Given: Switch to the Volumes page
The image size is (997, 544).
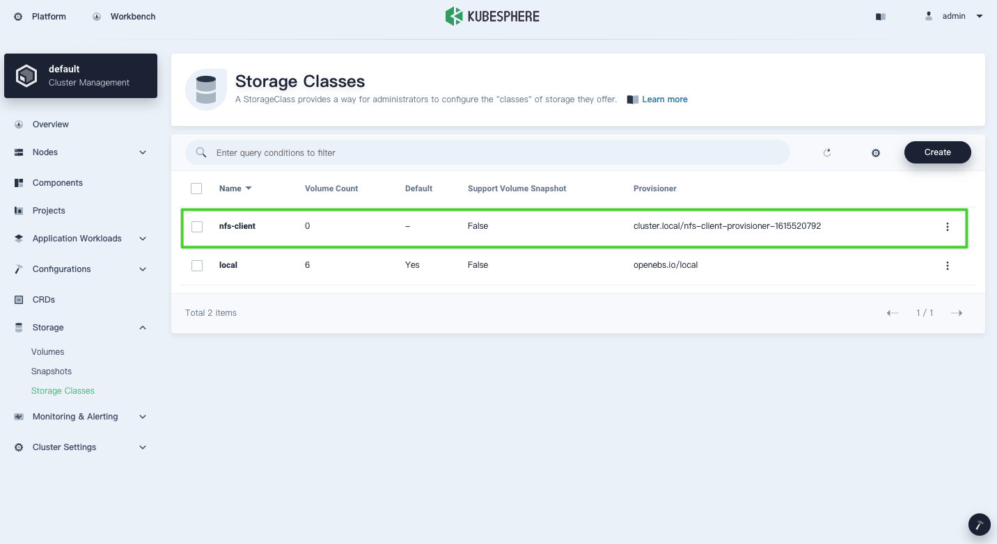Looking at the screenshot, I should point(47,351).
